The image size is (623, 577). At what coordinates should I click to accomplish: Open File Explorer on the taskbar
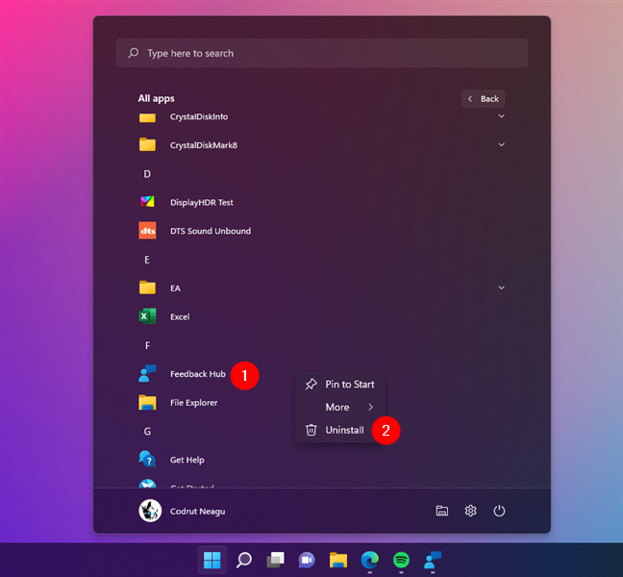(338, 560)
